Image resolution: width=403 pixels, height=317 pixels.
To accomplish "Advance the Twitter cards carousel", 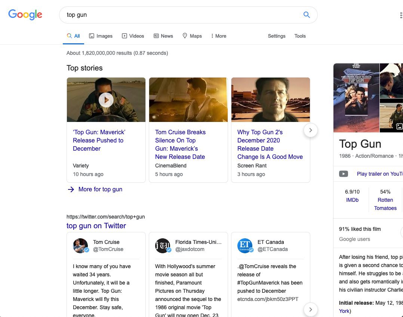I will [310, 310].
